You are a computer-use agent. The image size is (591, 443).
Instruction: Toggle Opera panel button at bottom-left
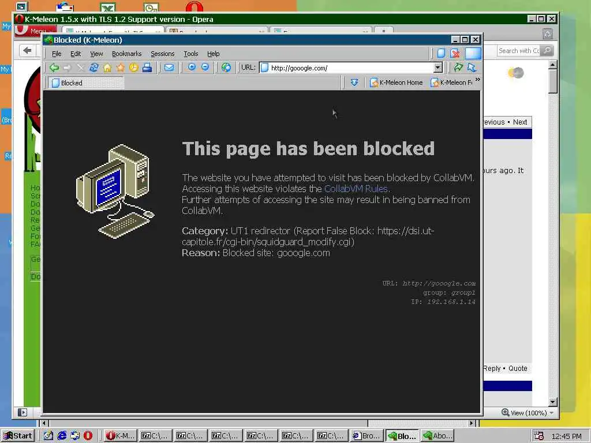pos(23,412)
